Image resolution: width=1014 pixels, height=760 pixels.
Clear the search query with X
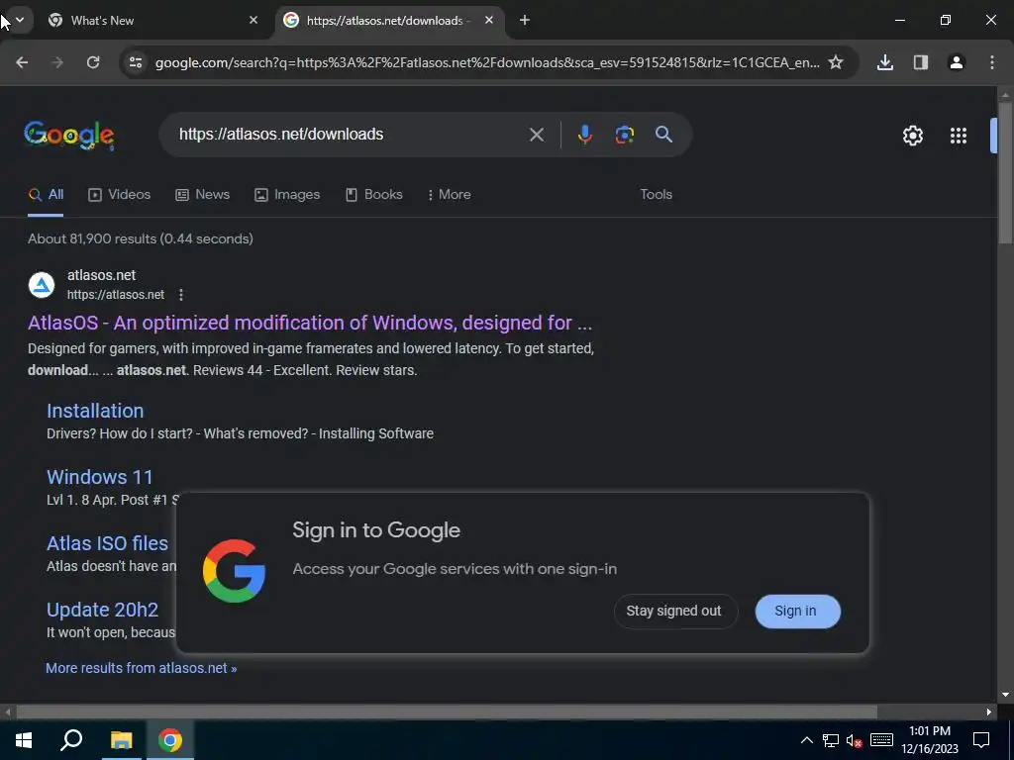536,135
